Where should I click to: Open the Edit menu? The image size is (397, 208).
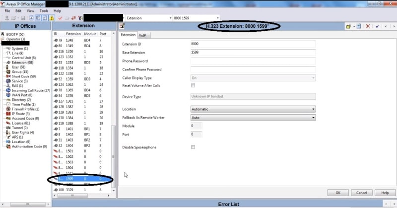point(18,11)
